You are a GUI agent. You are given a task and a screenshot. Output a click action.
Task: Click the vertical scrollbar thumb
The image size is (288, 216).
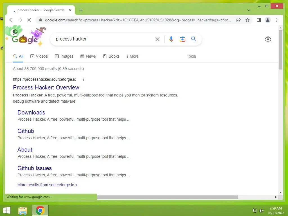click(280, 49)
